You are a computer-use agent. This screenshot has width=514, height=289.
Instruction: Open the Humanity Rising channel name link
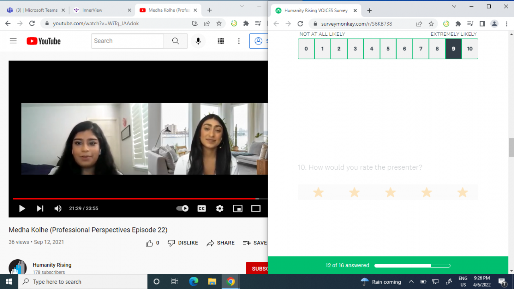[52, 265]
